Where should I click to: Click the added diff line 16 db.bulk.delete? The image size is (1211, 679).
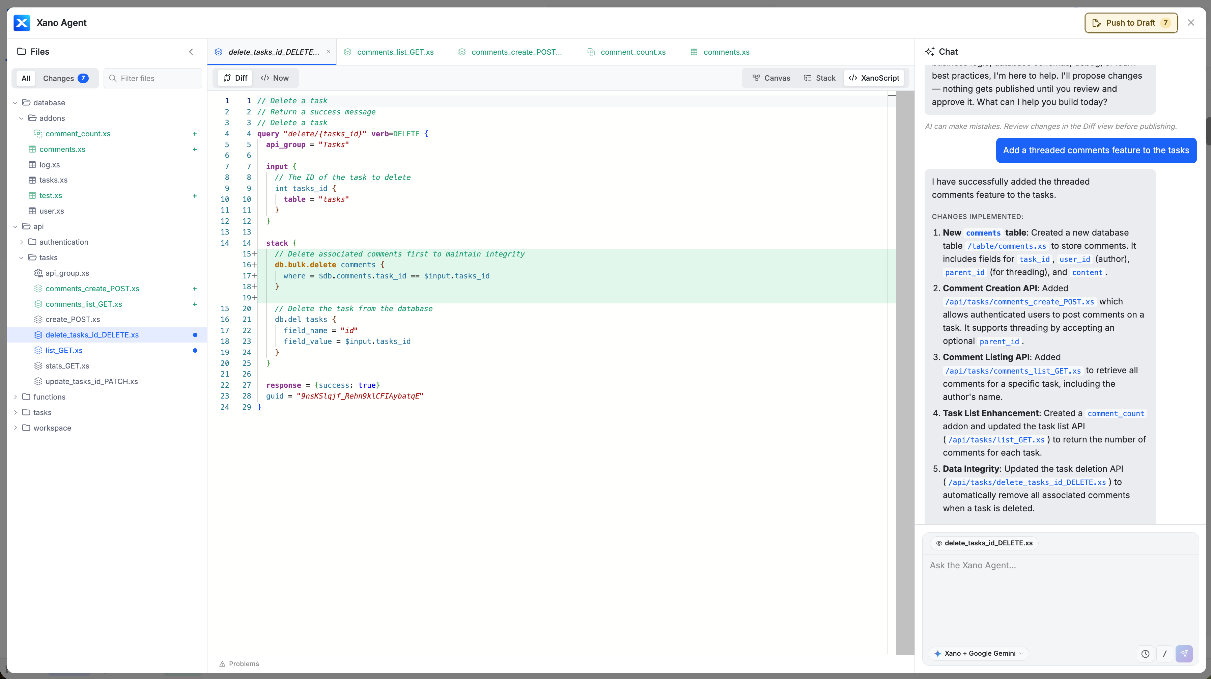[x=576, y=265]
